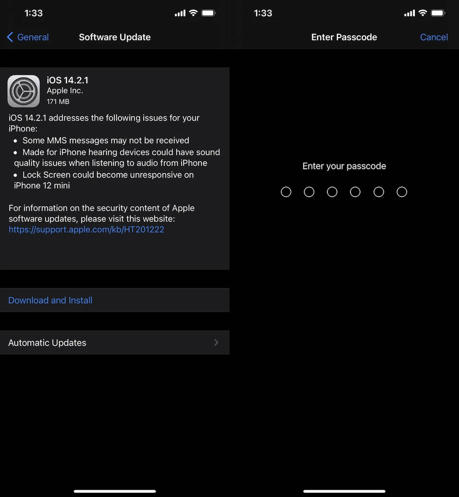The width and height of the screenshot is (459, 497).
Task: Navigate back via the General label
Action: click(32, 37)
